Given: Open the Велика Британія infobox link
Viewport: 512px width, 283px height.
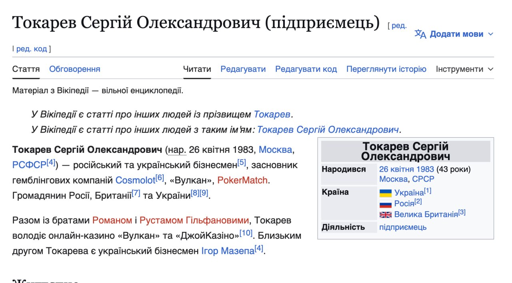Looking at the screenshot, I should click(x=426, y=215).
